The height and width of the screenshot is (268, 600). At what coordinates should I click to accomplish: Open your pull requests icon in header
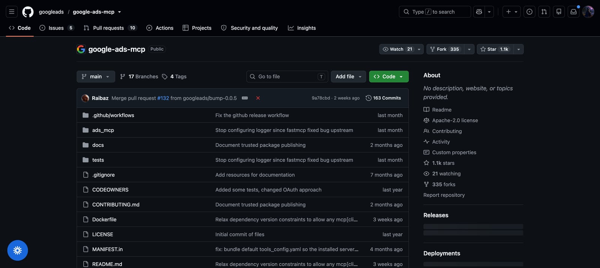click(544, 12)
